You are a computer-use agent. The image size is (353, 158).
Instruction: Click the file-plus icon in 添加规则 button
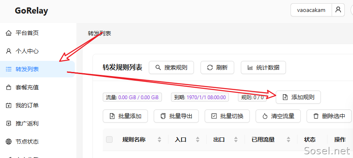click(285, 98)
